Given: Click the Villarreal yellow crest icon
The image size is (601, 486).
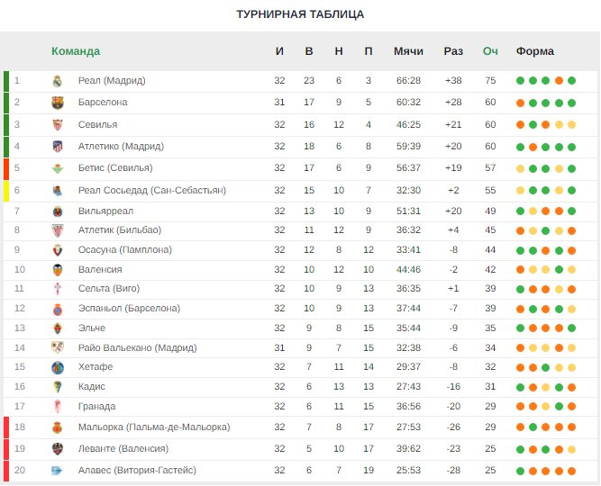Looking at the screenshot, I should 58,211.
